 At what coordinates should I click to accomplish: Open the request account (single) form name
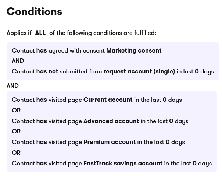click(139, 72)
